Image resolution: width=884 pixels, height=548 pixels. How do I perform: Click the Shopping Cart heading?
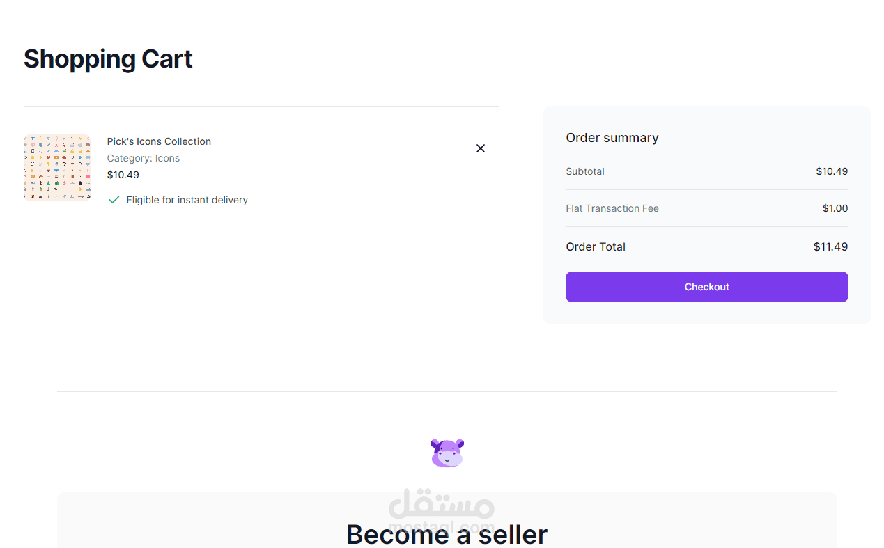pos(108,59)
